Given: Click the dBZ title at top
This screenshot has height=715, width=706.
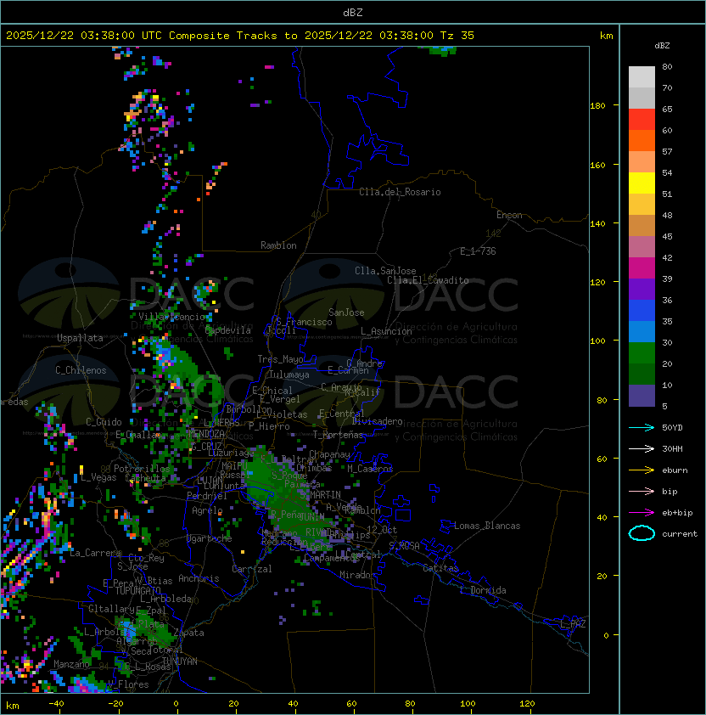Looking at the screenshot, I should 353,12.
